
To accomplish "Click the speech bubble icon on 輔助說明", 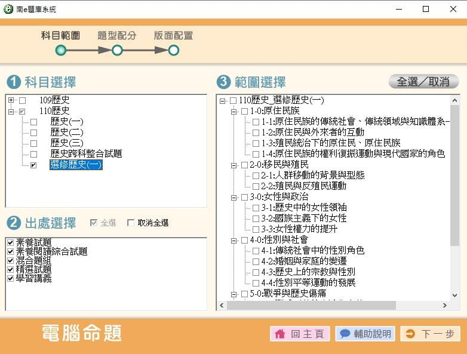I will [x=345, y=334].
